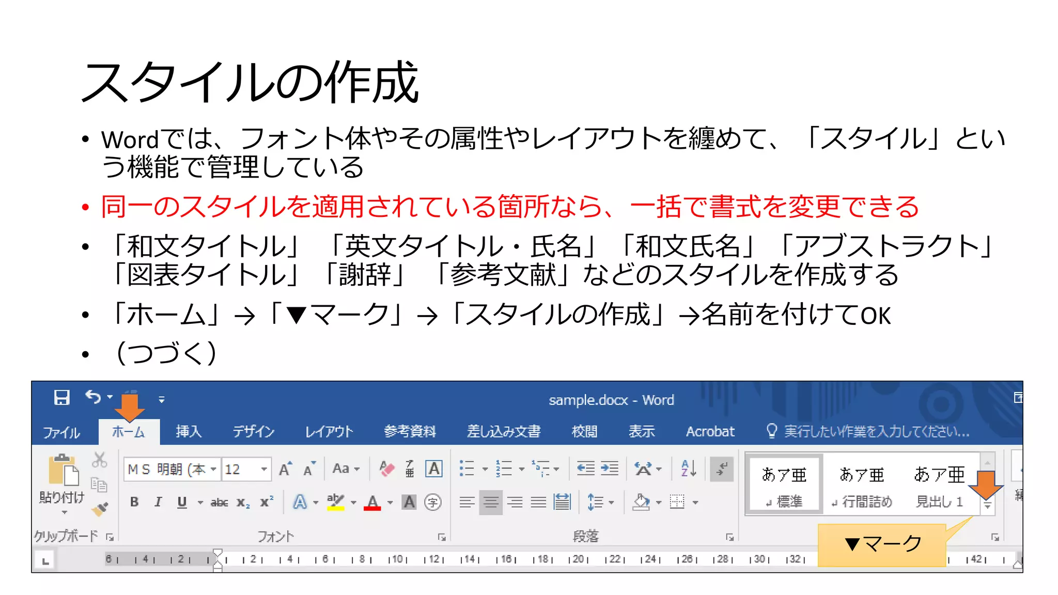Open the ファイル tab
Screen dimensions: 1058x595
[x=61, y=432]
